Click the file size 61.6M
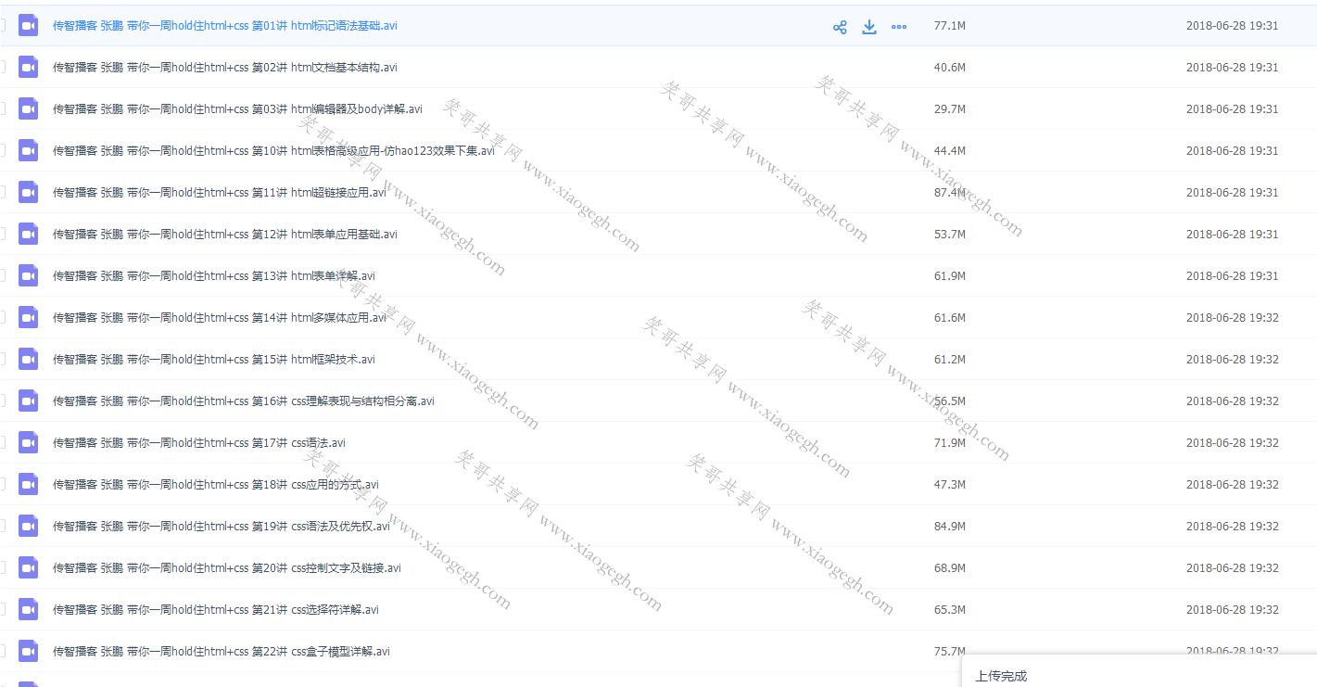The height and width of the screenshot is (687, 1317). [950, 318]
